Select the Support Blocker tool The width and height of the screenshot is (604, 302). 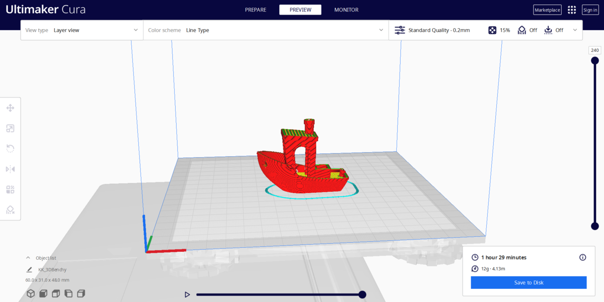click(10, 210)
